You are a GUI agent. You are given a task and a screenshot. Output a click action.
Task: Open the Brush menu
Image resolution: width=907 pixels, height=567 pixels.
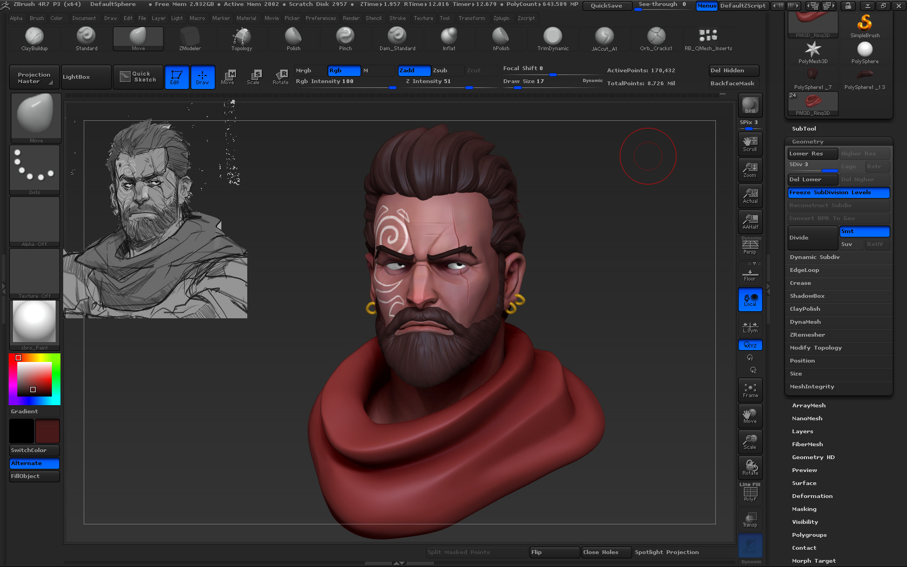[x=37, y=18]
